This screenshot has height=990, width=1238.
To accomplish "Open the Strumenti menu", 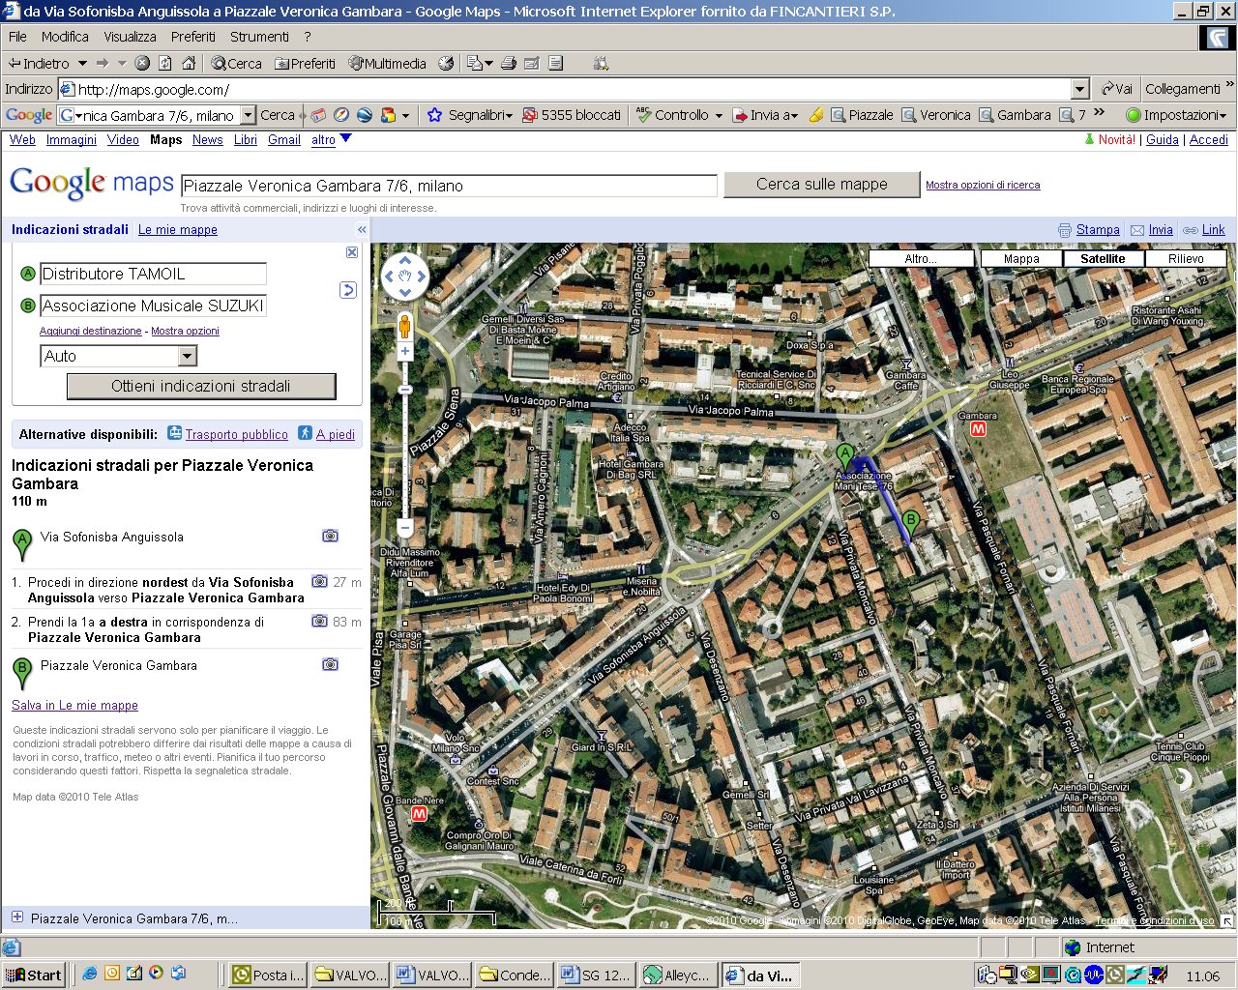I will point(259,37).
